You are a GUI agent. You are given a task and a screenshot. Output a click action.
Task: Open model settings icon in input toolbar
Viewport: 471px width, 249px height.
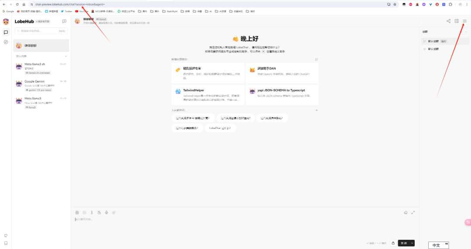(x=77, y=213)
